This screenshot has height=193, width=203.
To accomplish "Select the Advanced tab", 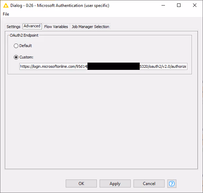I will pyautogui.click(x=32, y=26).
